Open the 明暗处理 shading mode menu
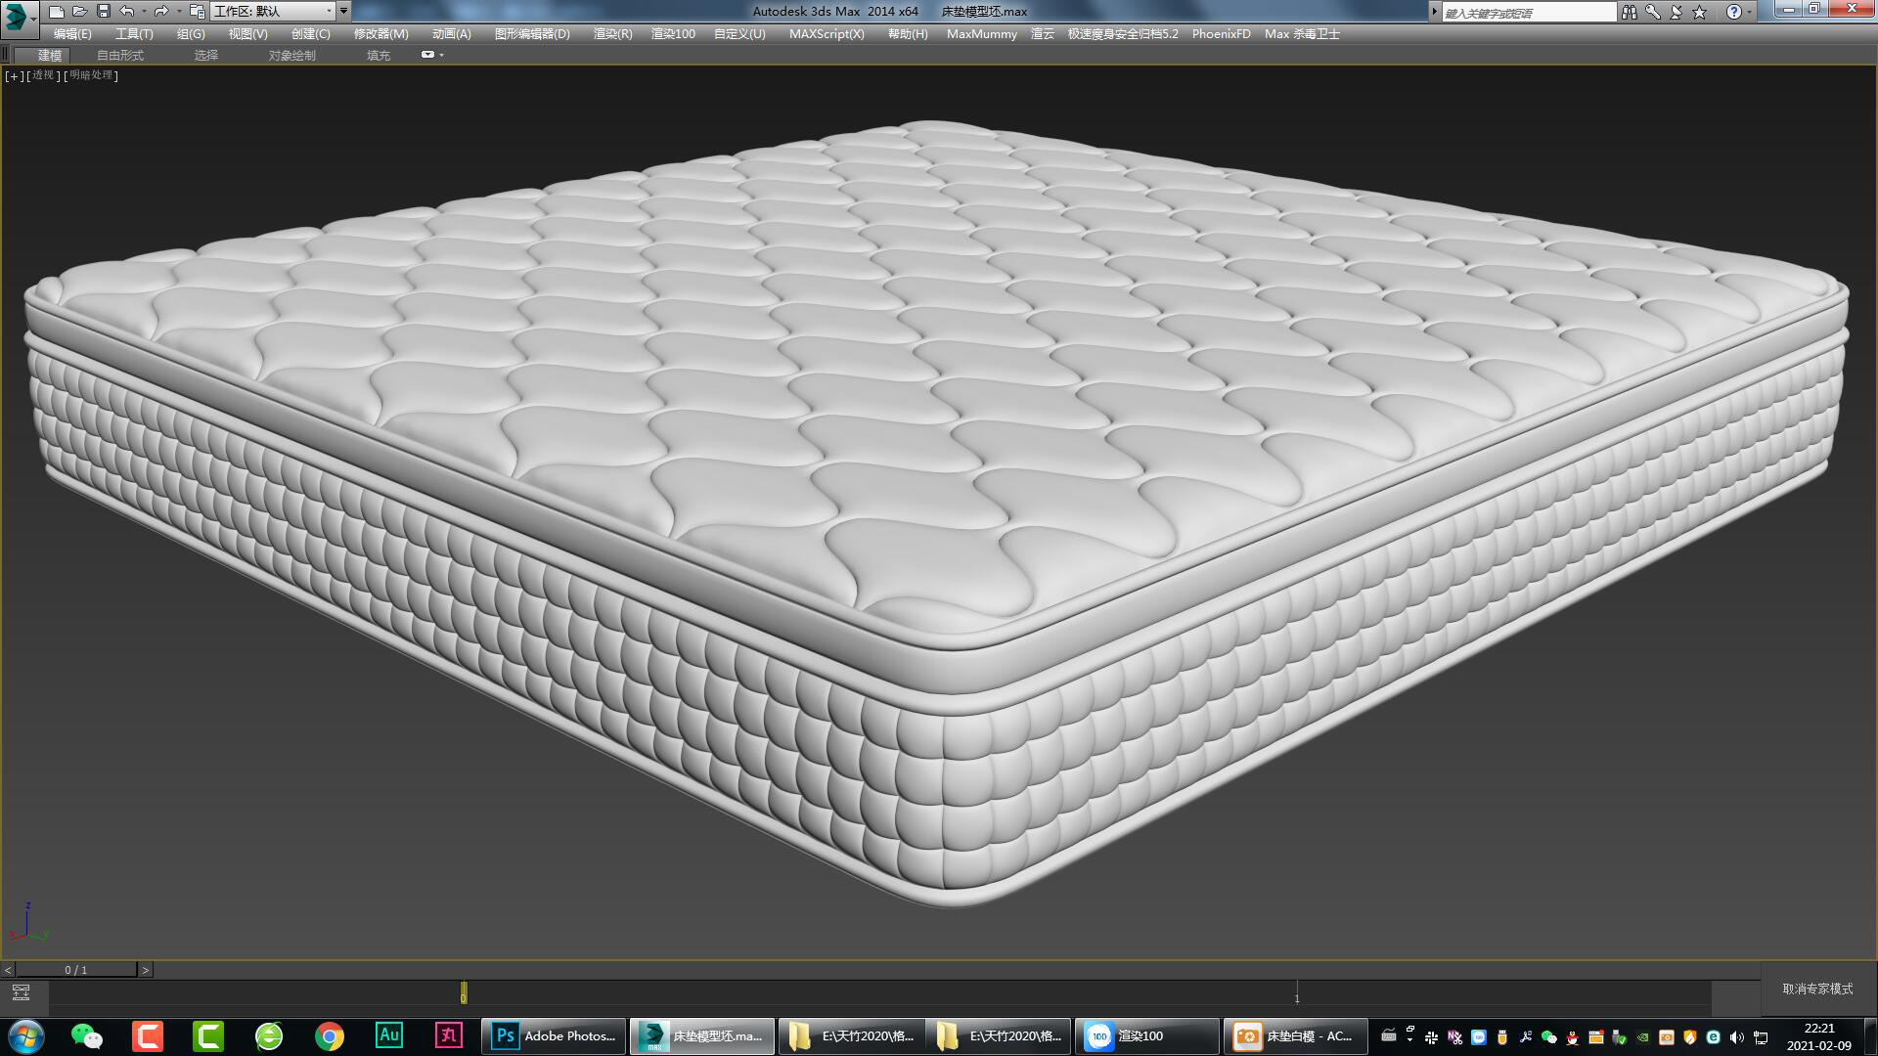 (92, 75)
